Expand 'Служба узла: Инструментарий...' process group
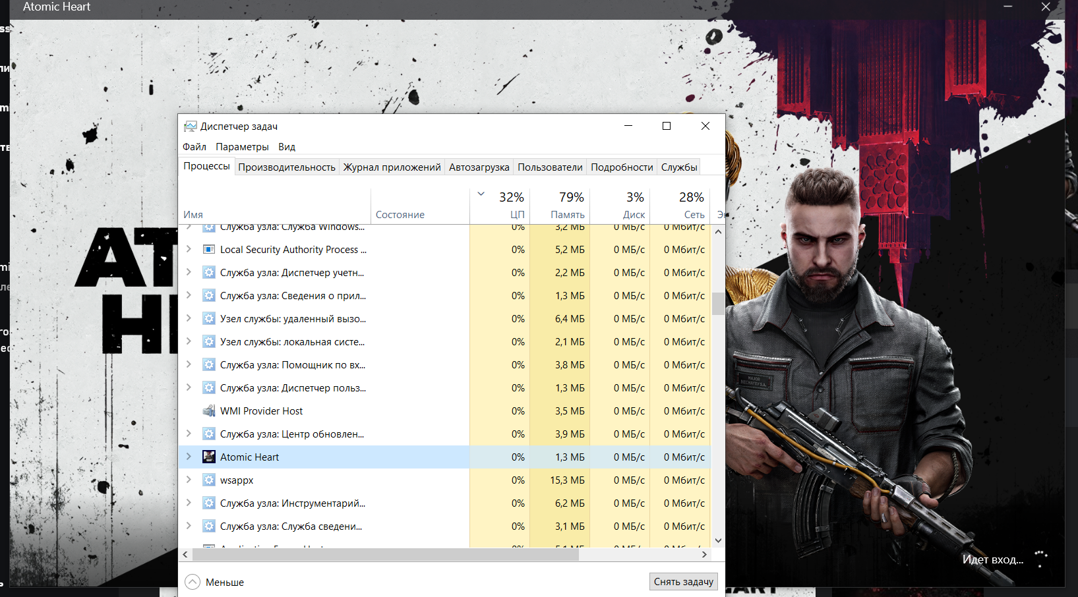This screenshot has height=597, width=1078. coord(189,503)
